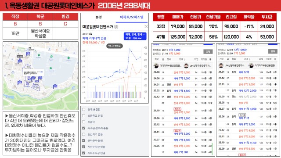Image resolution: width=281 pixels, height=158 pixels.
Task: Click LBA신현대공인중개사 agent avatar in 33평 listing panel
Action: 186,65
